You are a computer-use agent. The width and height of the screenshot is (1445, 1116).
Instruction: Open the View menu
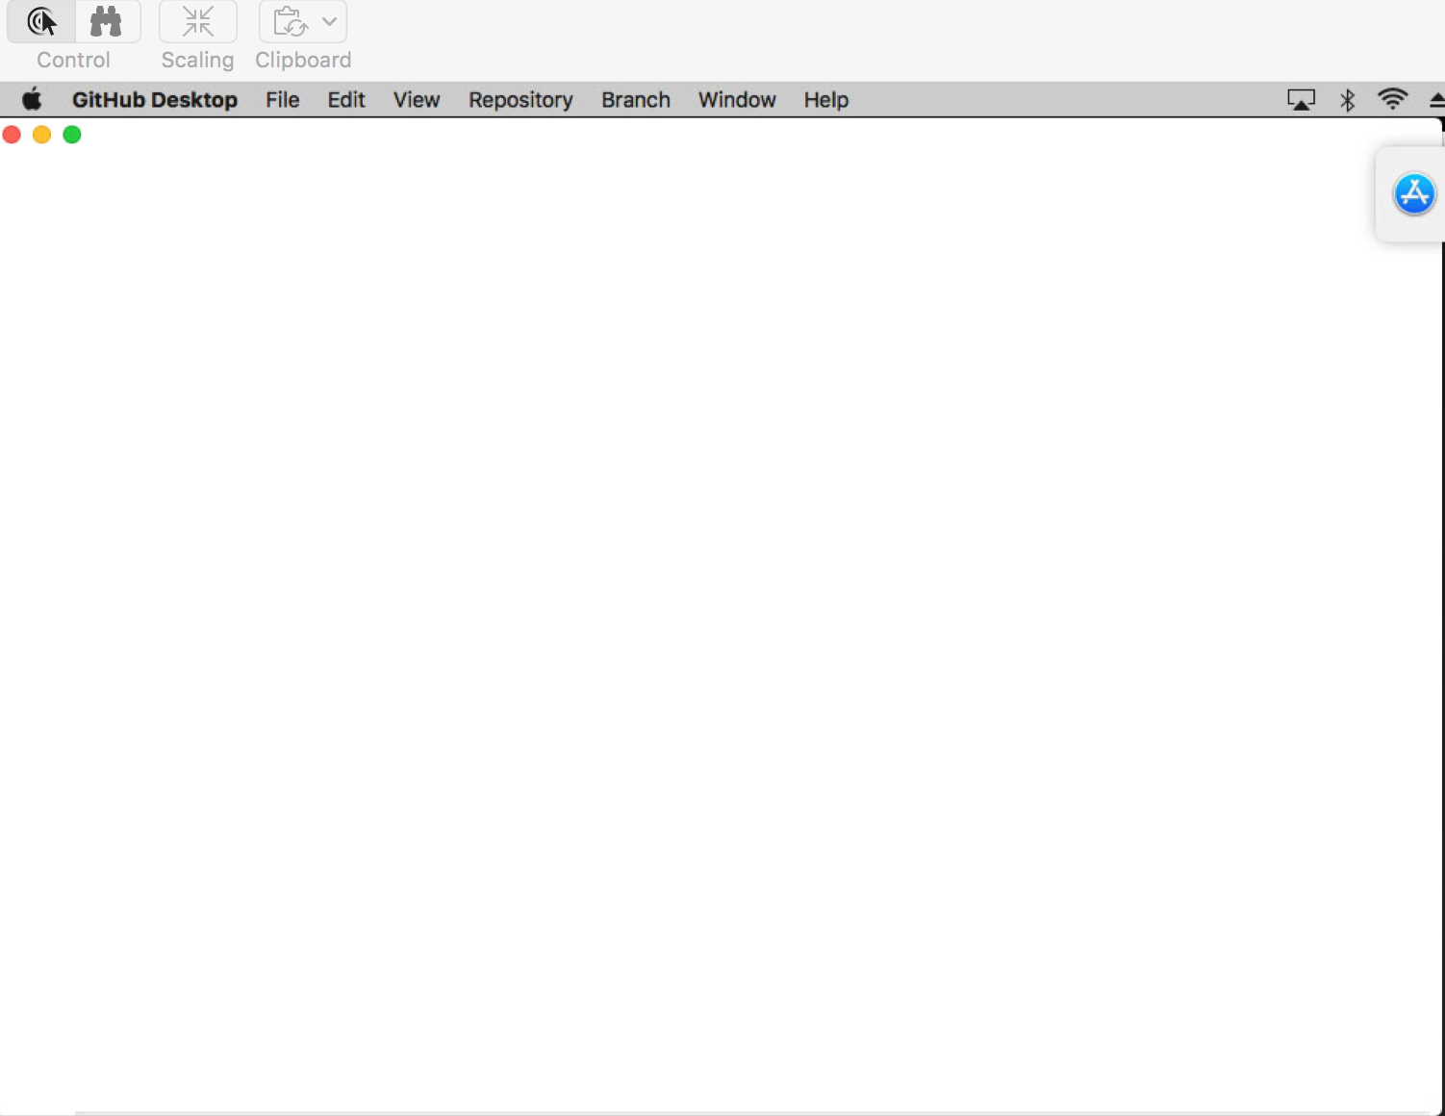[417, 100]
